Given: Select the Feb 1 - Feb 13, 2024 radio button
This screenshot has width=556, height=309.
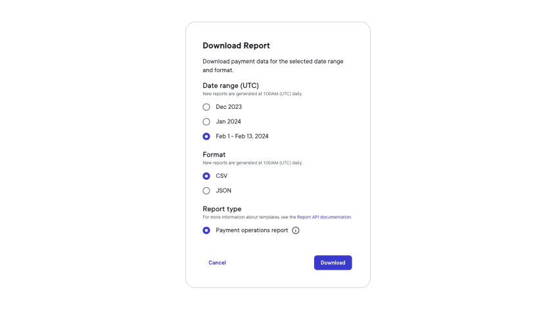Looking at the screenshot, I should pyautogui.click(x=206, y=136).
